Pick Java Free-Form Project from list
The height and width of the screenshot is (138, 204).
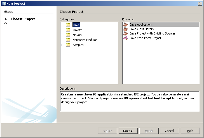pyautogui.click(x=145, y=38)
